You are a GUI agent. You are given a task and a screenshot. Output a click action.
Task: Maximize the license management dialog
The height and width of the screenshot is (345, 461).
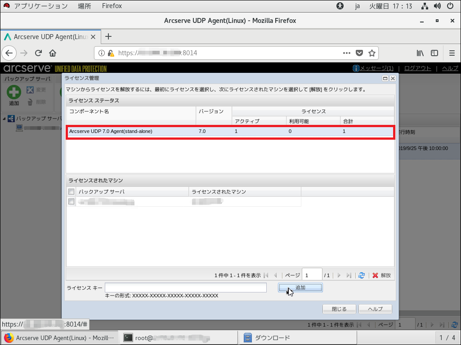(x=385, y=79)
